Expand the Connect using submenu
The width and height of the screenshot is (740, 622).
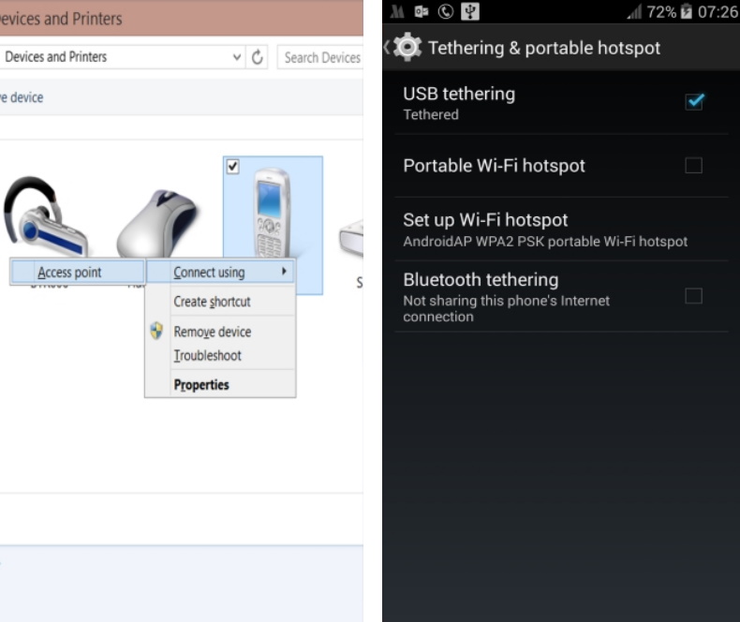(x=220, y=273)
